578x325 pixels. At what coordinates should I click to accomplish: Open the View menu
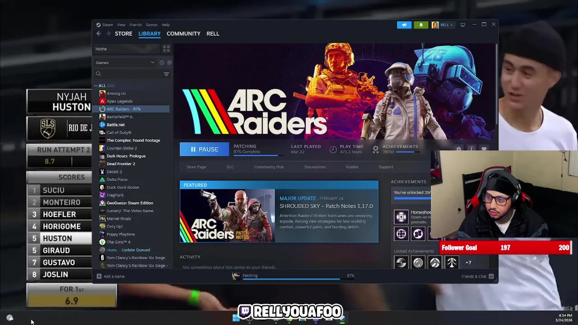click(x=121, y=25)
